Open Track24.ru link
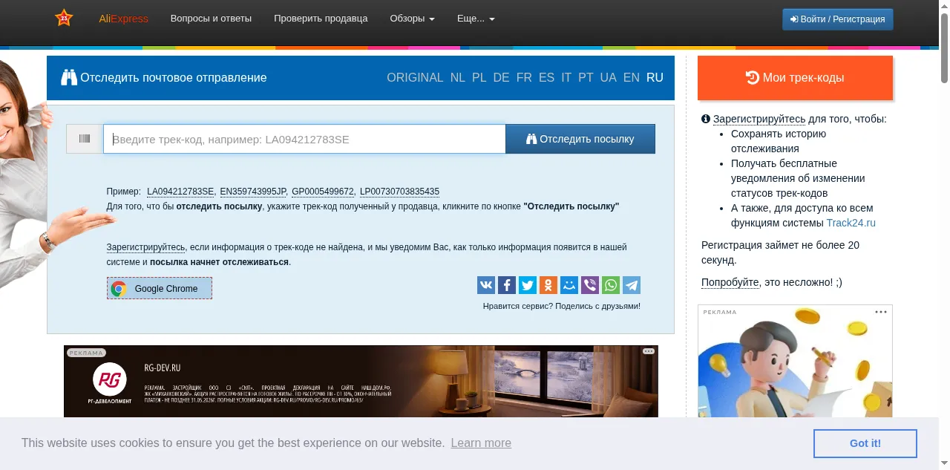 click(851, 223)
